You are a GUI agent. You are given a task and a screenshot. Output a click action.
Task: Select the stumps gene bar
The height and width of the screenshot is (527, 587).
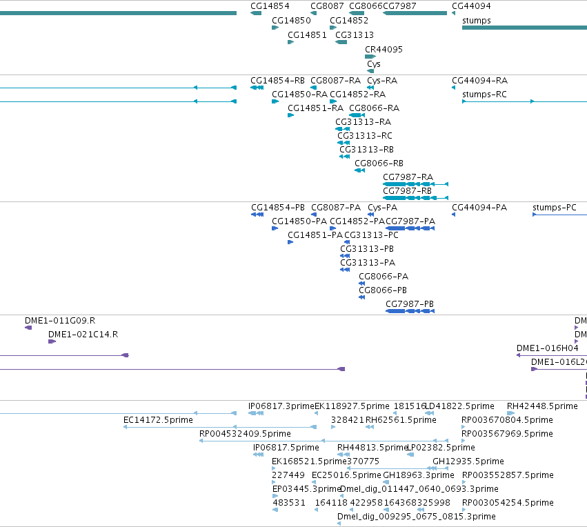tap(524, 28)
